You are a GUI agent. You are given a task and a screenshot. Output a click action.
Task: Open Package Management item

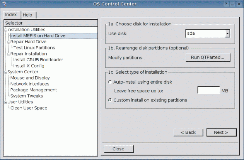click(x=34, y=90)
